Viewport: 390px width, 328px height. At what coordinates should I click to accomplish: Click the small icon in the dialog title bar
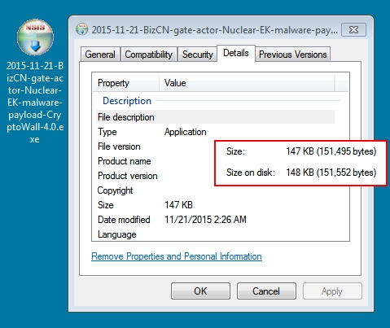(x=82, y=29)
